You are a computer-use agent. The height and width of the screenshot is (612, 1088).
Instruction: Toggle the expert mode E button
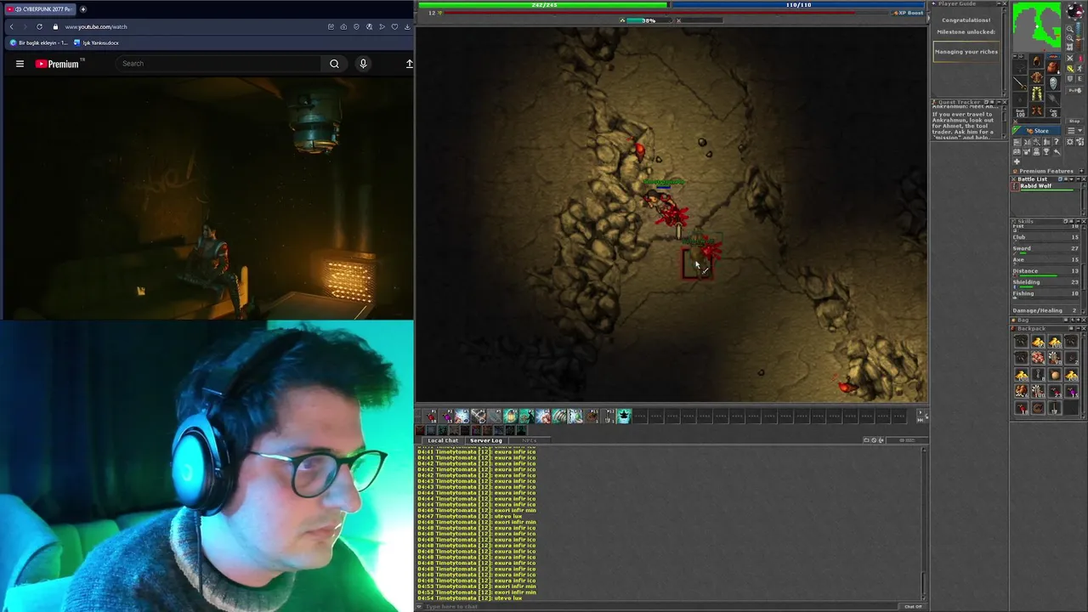click(1080, 78)
